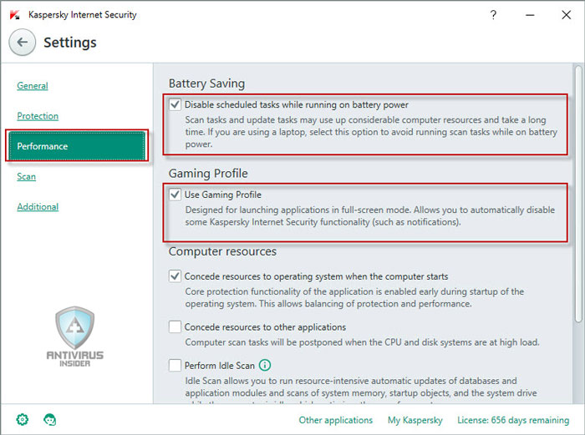Viewport: 585px width, 435px height.
Task: Click the Gaming Profile heading
Action: (x=208, y=174)
